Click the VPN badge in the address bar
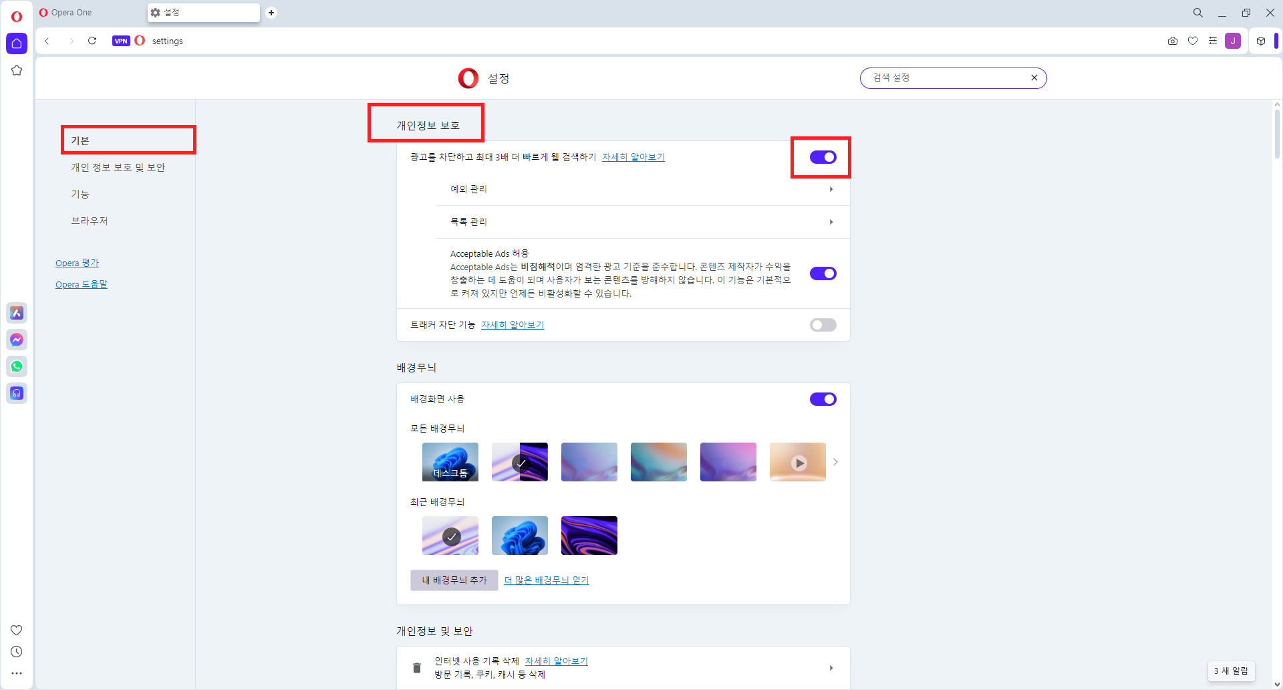The image size is (1283, 690). point(121,41)
